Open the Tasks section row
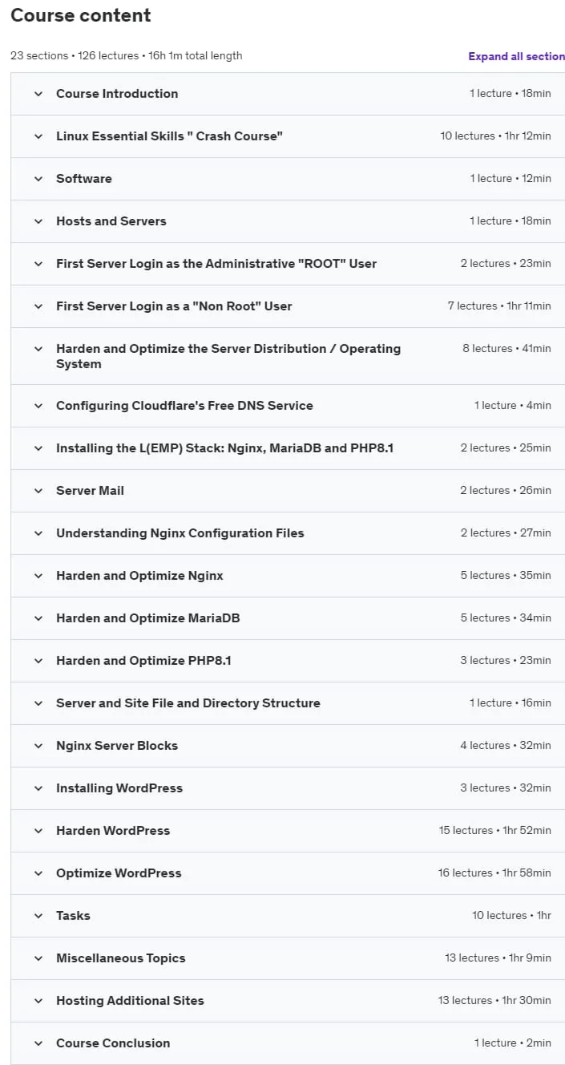565x1065 pixels. point(288,916)
